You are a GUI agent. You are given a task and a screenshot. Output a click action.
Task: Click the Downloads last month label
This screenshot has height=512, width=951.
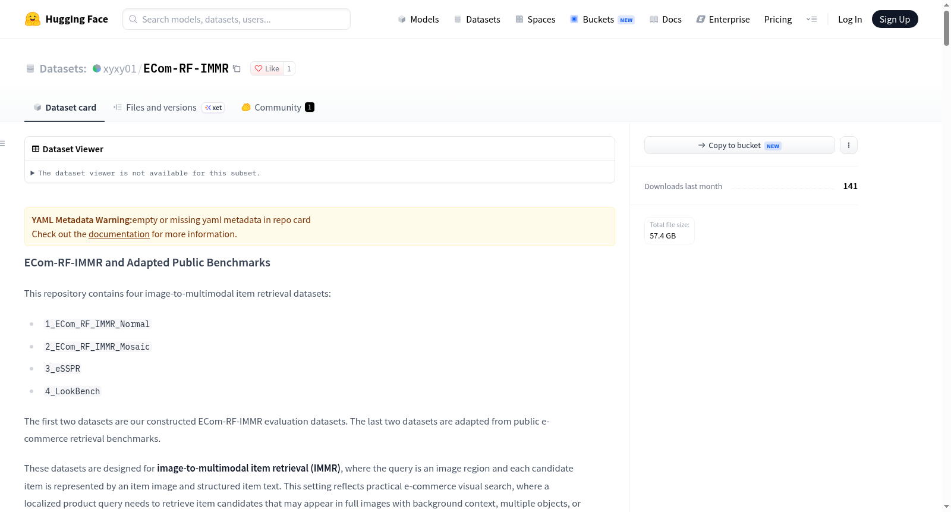pyautogui.click(x=684, y=186)
